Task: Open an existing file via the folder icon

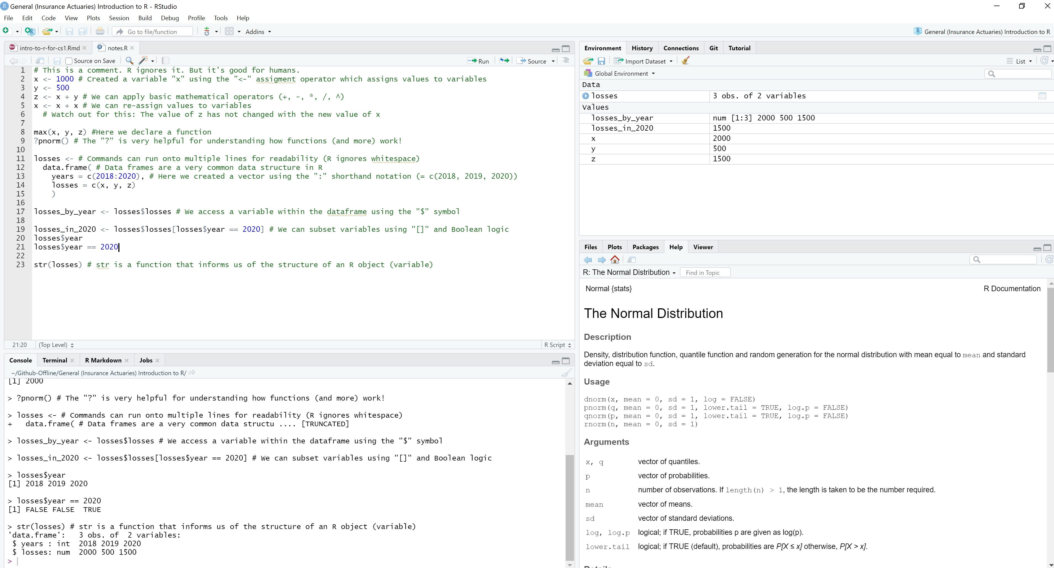Action: (48, 31)
